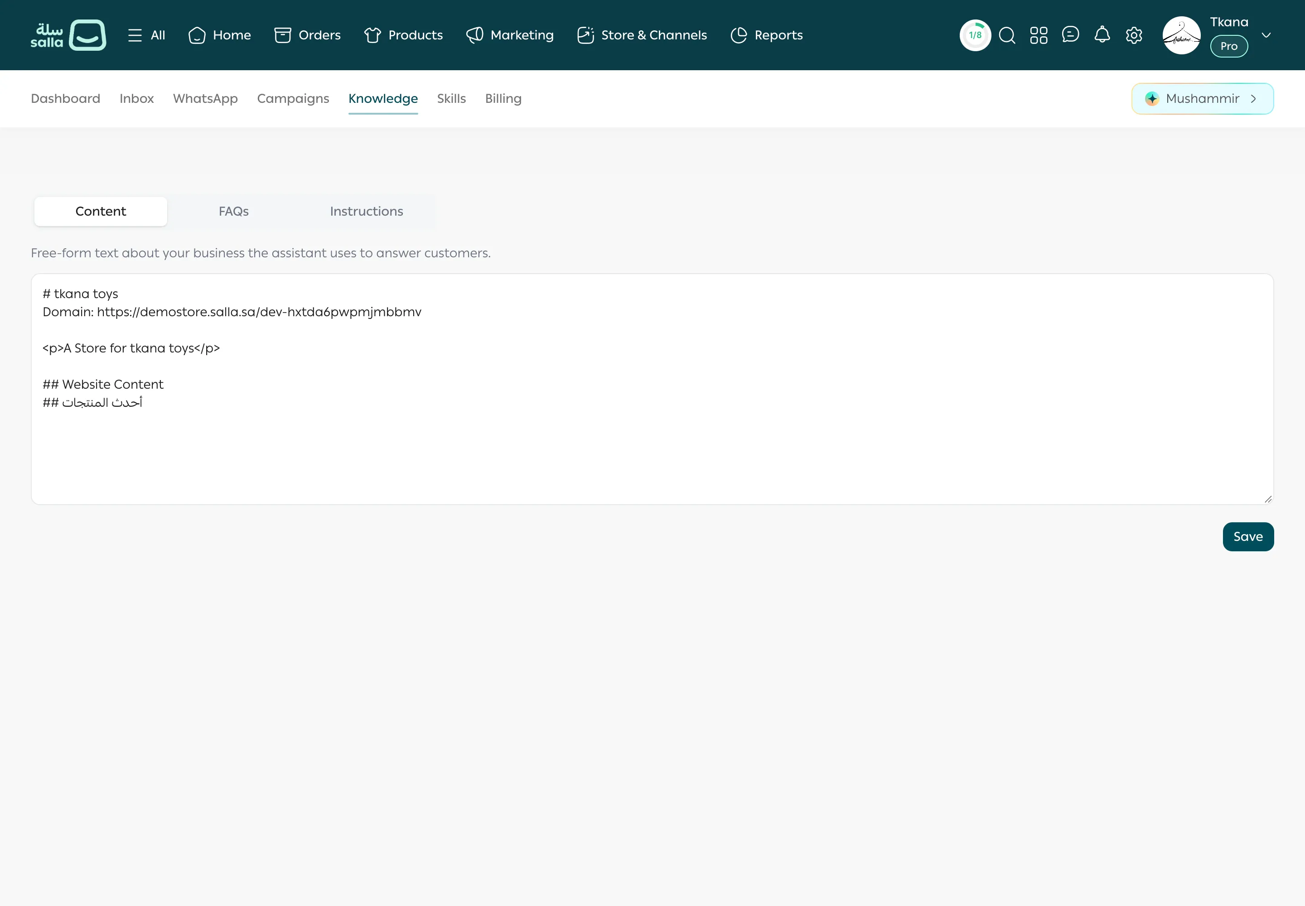Open the Marketing section
Viewport: 1305px width, 906px height.
(509, 35)
